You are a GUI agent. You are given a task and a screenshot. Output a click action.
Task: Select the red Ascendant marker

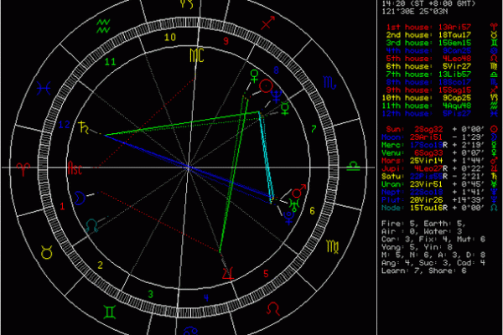pyautogui.click(x=75, y=168)
